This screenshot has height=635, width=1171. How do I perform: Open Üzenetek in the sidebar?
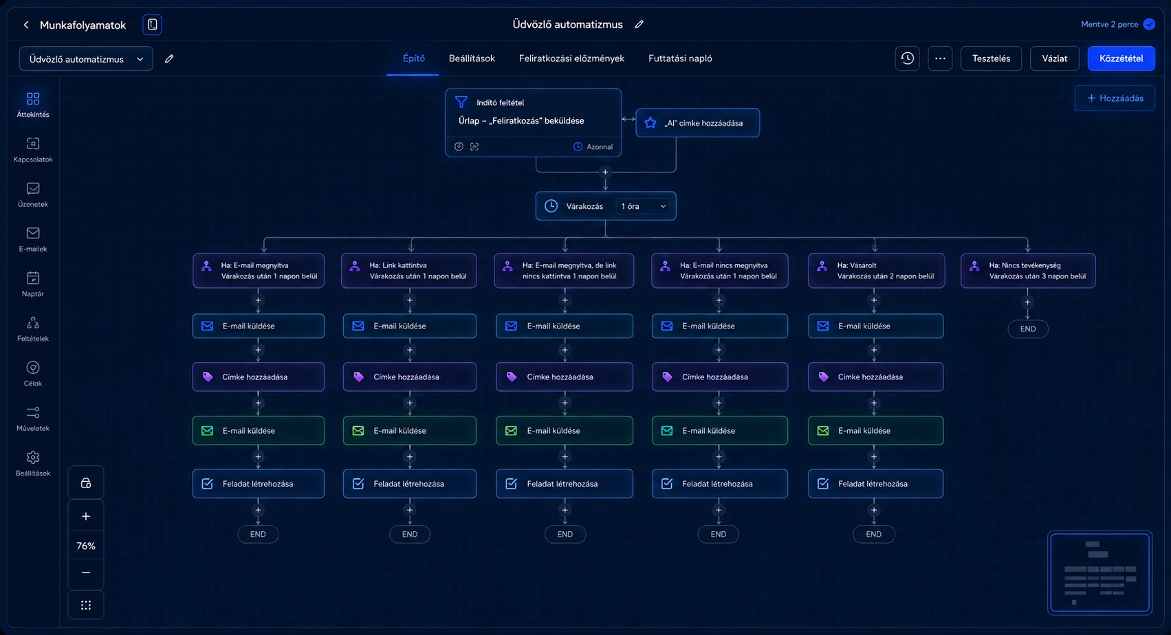coord(33,194)
